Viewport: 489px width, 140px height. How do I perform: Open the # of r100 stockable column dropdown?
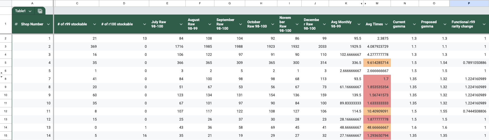(145, 24)
